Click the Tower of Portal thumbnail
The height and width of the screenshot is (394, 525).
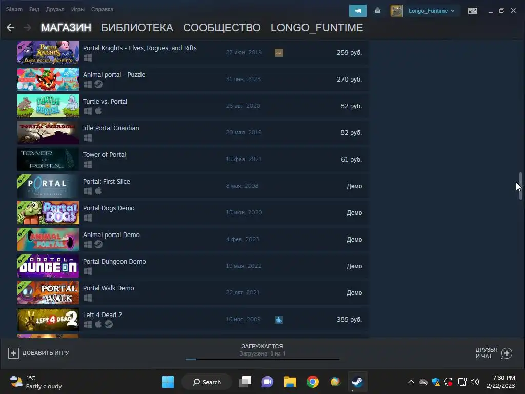click(x=48, y=159)
